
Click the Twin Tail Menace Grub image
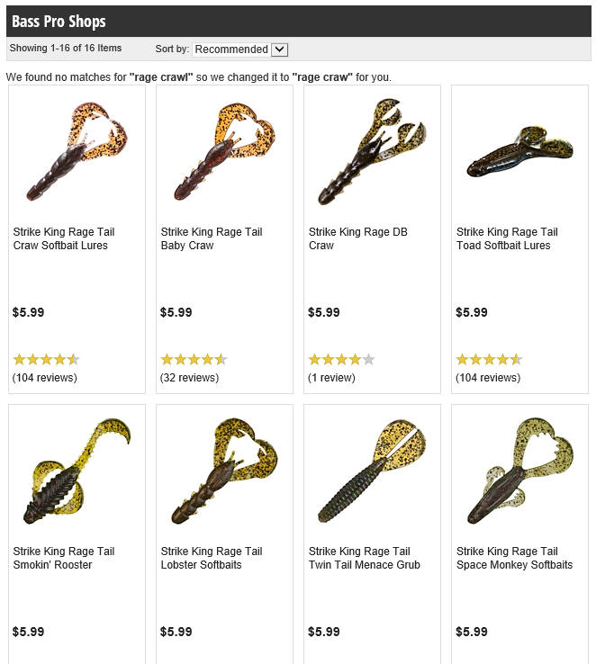click(372, 471)
